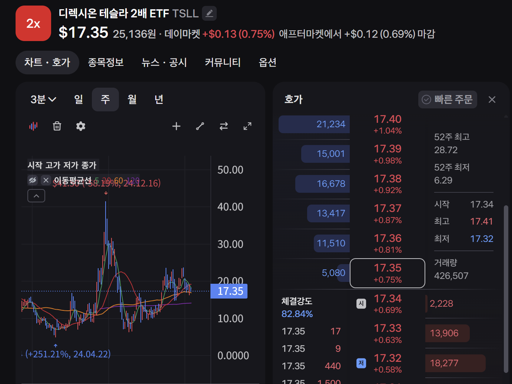Image resolution: width=512 pixels, height=384 pixels.
Task: Click the 17.34 bid price row
Action: click(x=388, y=304)
